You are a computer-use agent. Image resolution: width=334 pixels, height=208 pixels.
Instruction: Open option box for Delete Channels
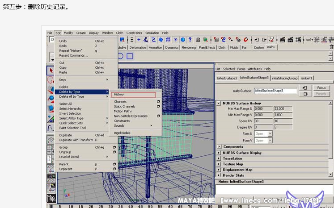tap(158, 102)
